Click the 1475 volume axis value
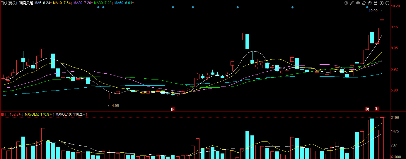 pyautogui.click(x=395, y=132)
